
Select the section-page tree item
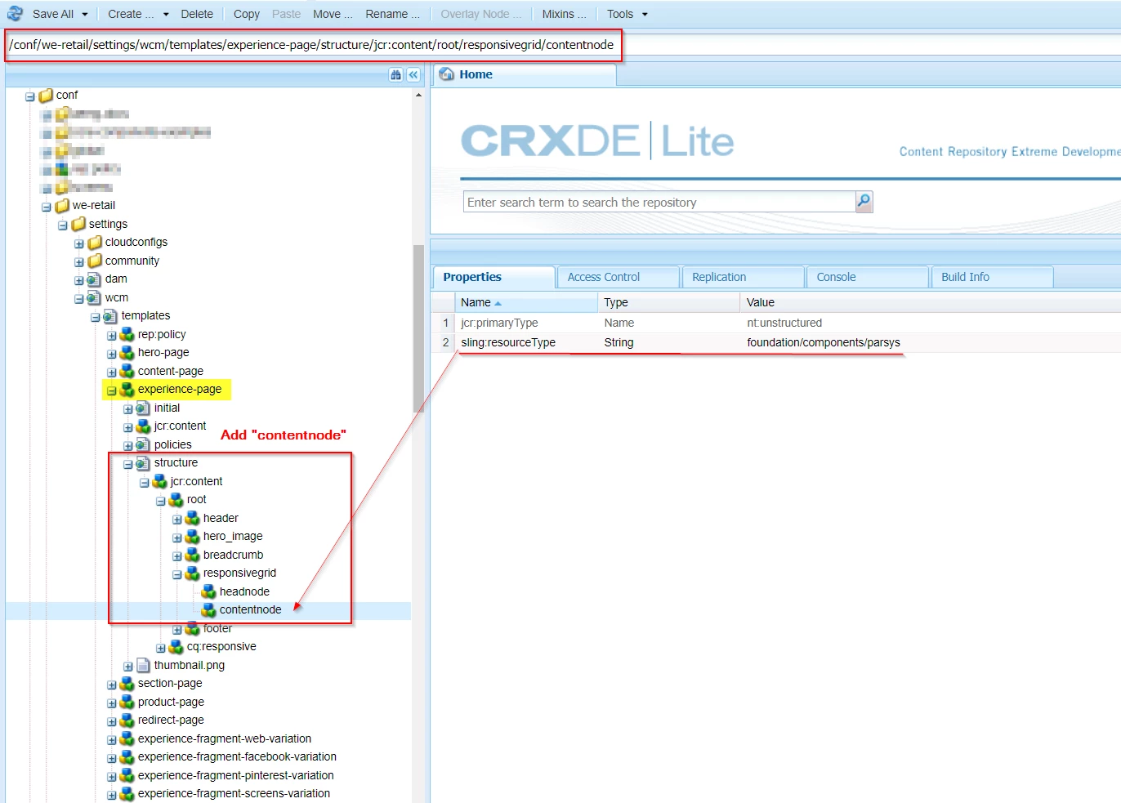[170, 683]
